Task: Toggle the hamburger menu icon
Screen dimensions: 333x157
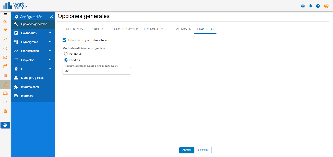Action: point(5,15)
